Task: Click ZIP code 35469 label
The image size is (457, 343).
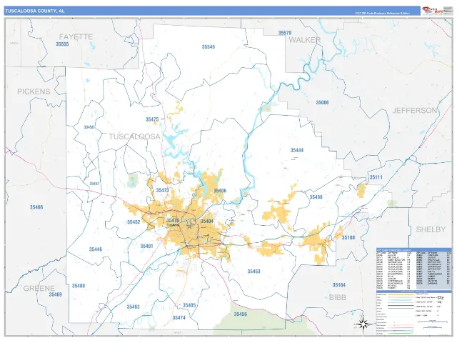Action: click(55, 294)
